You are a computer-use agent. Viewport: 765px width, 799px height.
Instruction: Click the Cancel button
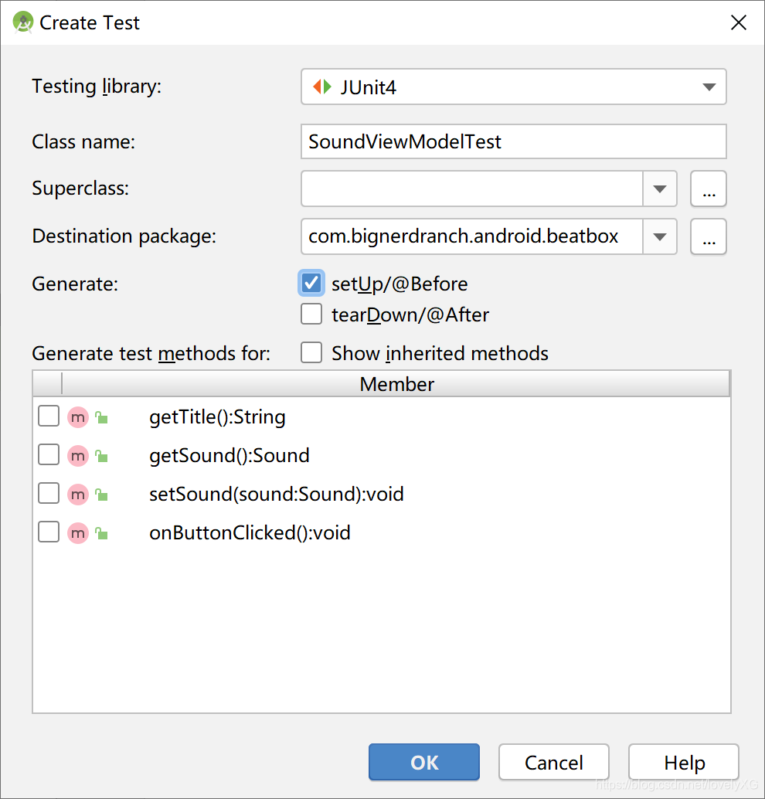(x=554, y=763)
